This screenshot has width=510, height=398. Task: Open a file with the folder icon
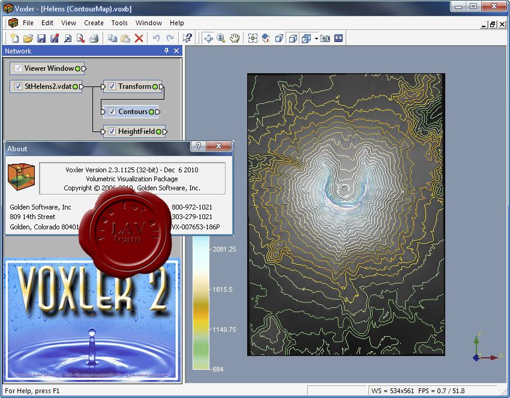(28, 38)
